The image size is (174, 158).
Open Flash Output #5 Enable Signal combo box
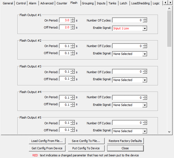pos(144,131)
